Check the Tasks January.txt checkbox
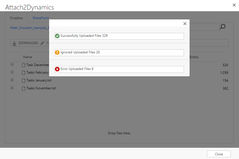Viewport: 239px width, 159px height. click(x=12, y=80)
